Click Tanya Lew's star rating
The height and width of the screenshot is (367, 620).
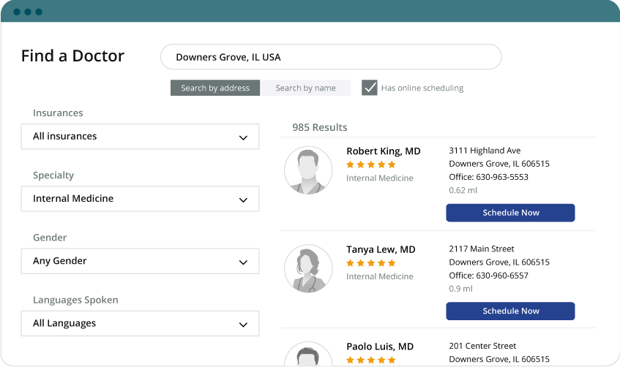(x=370, y=262)
